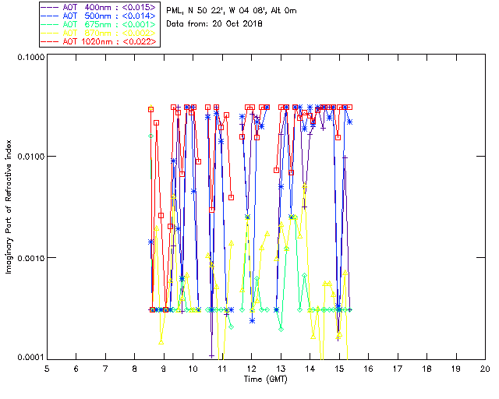Click the AOT 675nm legend entry
The width and height of the screenshot is (499, 399).
pos(99,24)
